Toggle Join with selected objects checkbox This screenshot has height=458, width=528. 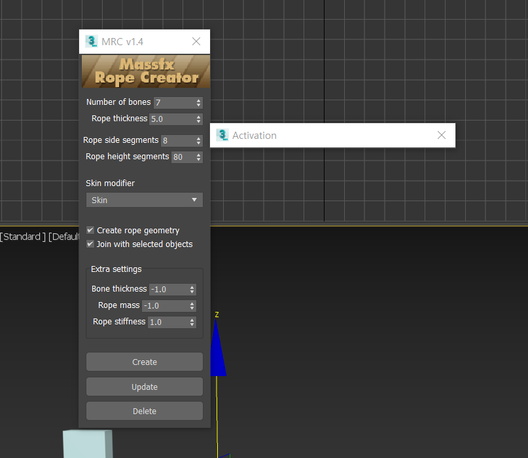click(90, 244)
